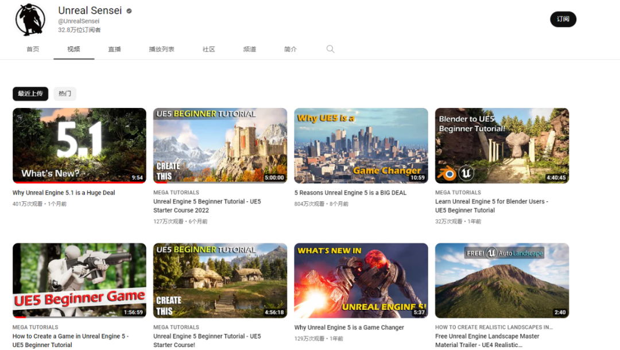Open the Blender to UE5 Beginner Tutorial thumbnail
Image resolution: width=620 pixels, height=350 pixels.
pyautogui.click(x=502, y=145)
